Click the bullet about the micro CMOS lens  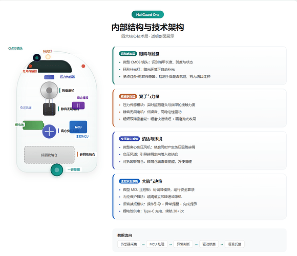(x=158, y=62)
